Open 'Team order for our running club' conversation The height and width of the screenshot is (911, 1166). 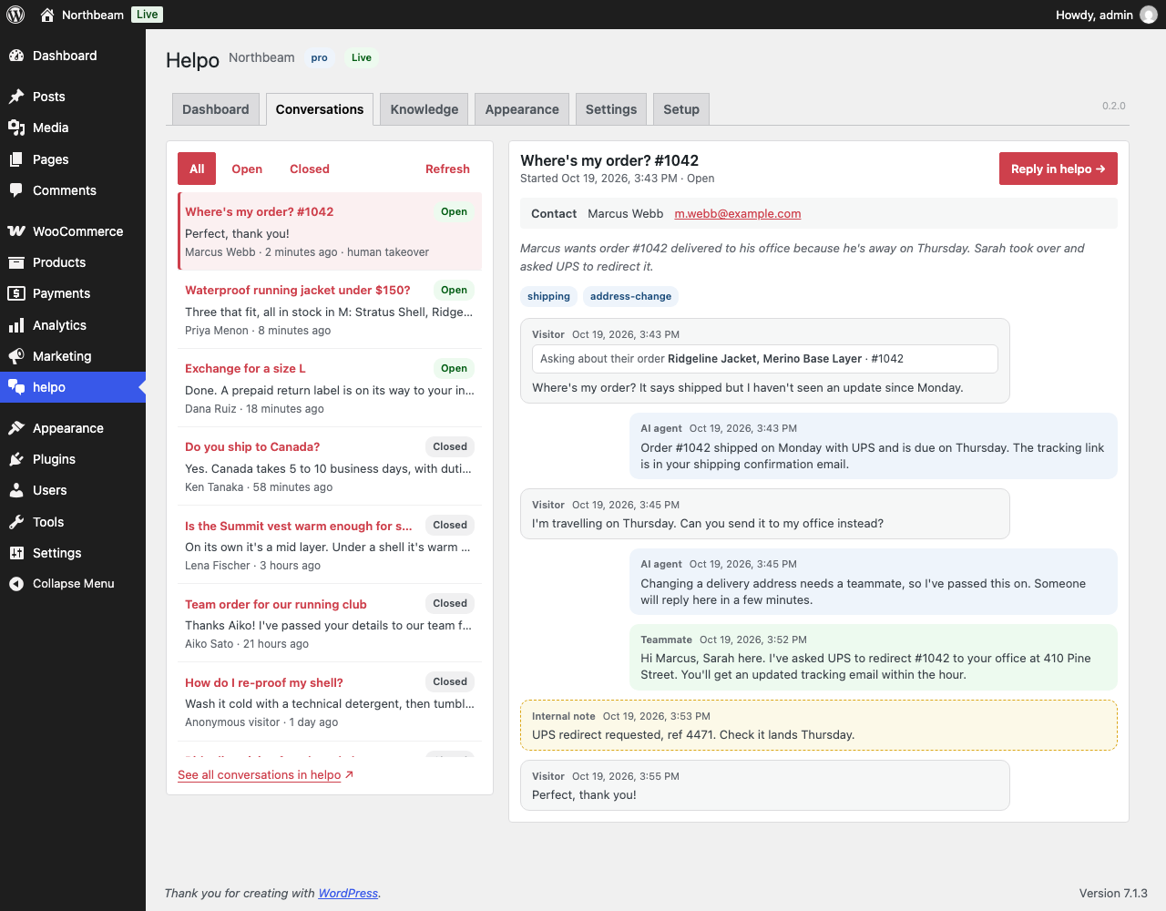pyautogui.click(x=330, y=623)
